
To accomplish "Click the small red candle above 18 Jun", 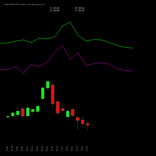I will [x=88, y=124].
